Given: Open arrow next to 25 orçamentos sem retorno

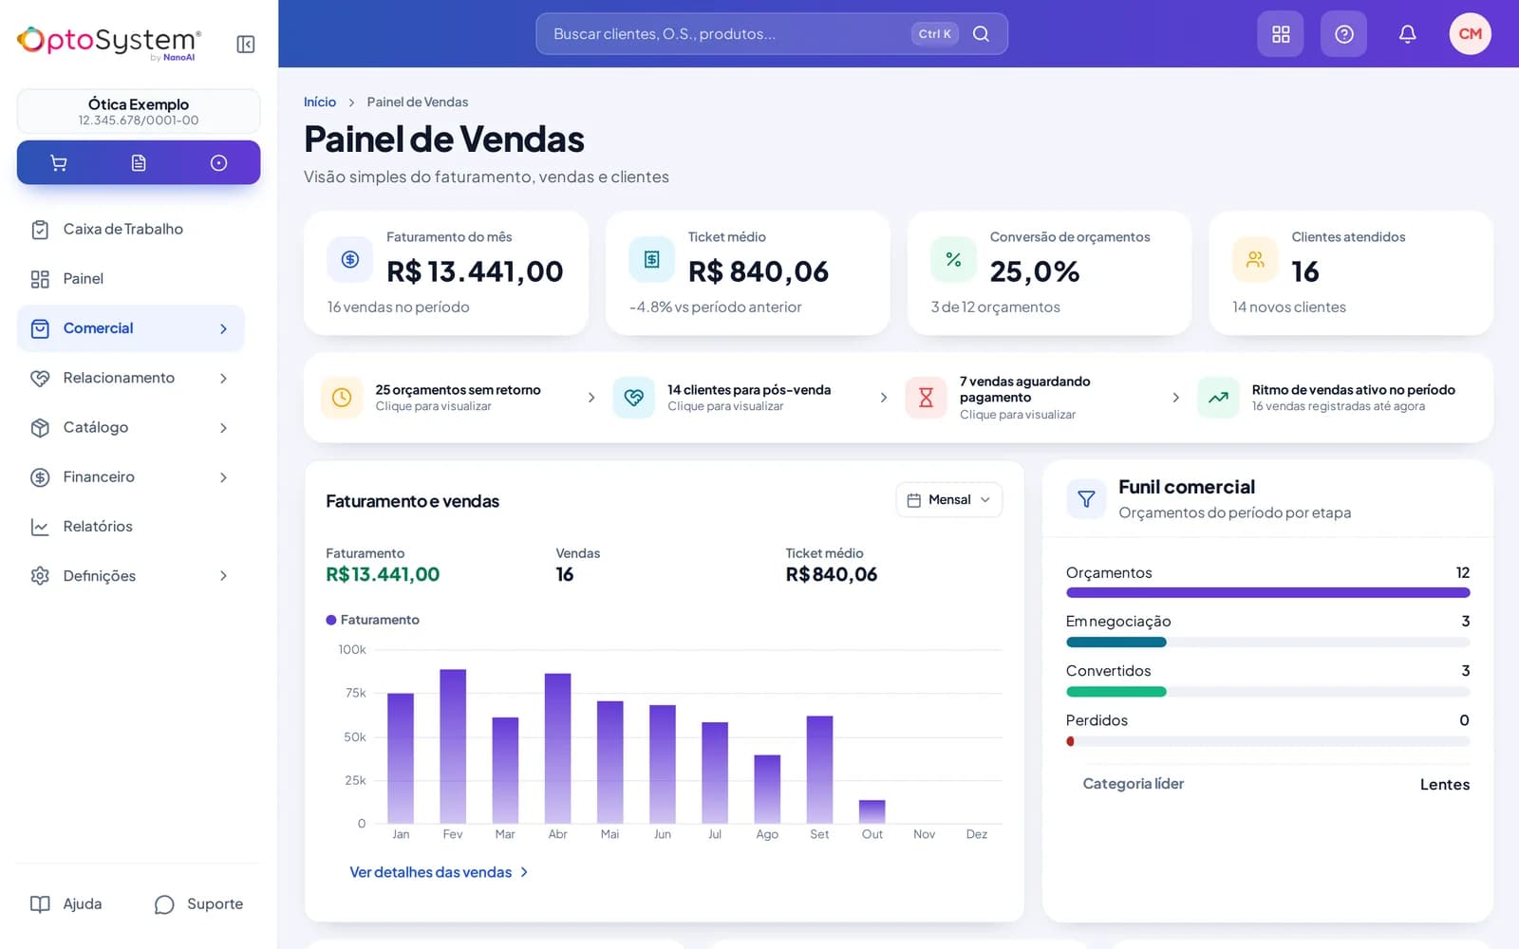Looking at the screenshot, I should coord(591,398).
